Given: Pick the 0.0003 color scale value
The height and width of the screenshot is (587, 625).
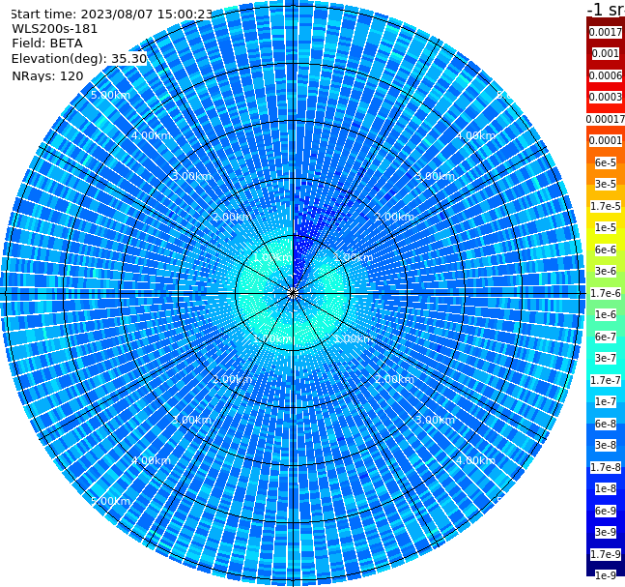Looking at the screenshot, I should [606, 97].
